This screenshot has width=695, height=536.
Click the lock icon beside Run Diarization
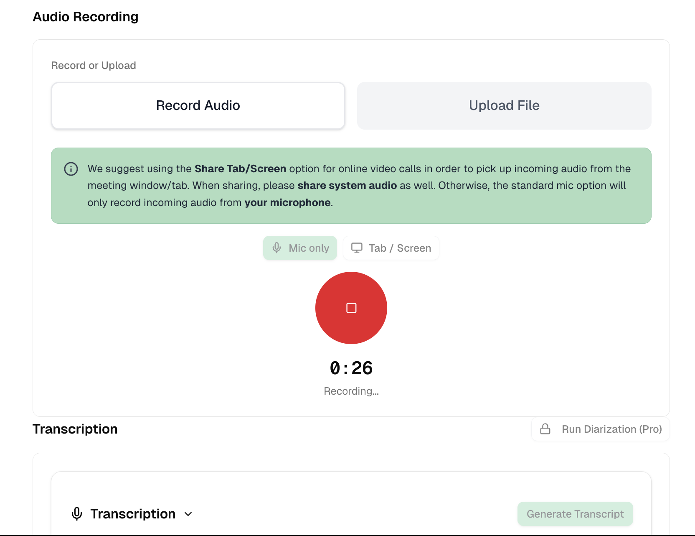tap(545, 429)
